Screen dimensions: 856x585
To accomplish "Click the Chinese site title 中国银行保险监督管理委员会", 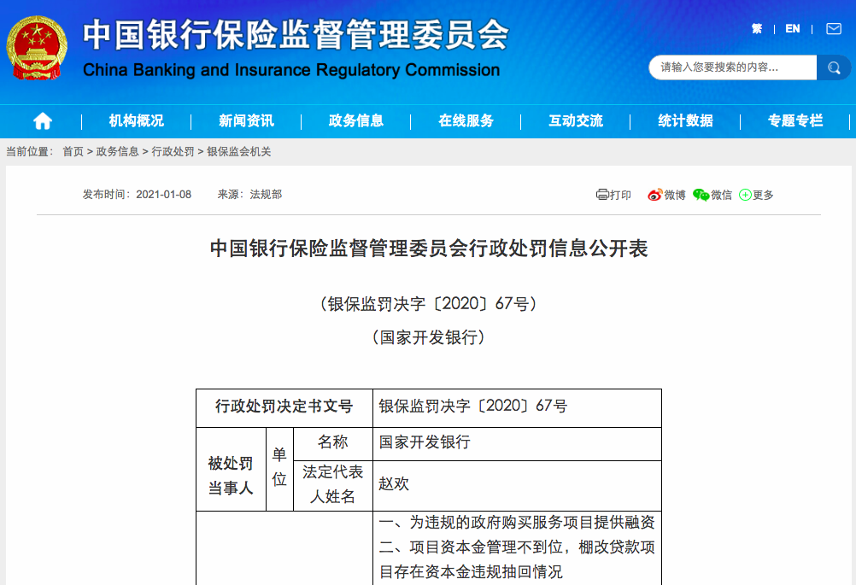I will [296, 35].
